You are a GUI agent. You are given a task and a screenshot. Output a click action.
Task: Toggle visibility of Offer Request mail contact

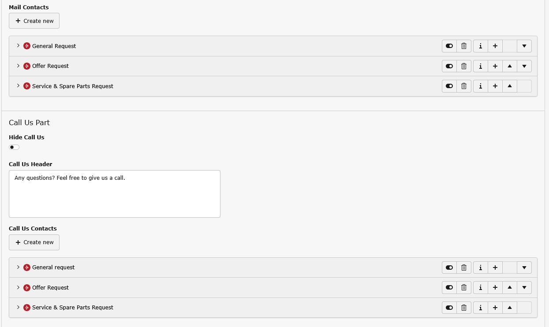point(449,66)
